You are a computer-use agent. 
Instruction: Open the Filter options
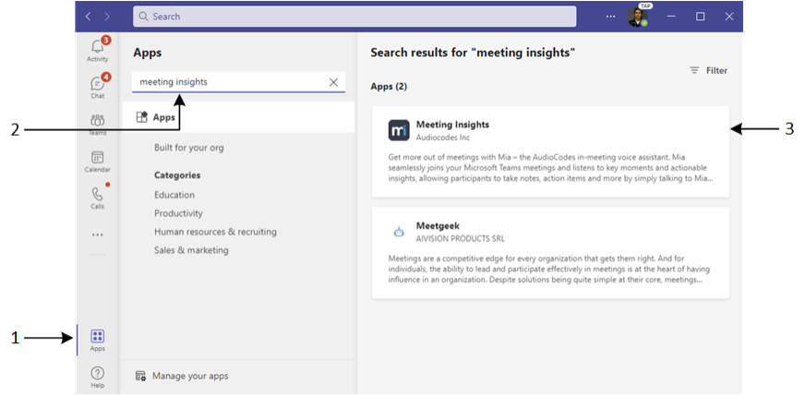click(x=708, y=70)
